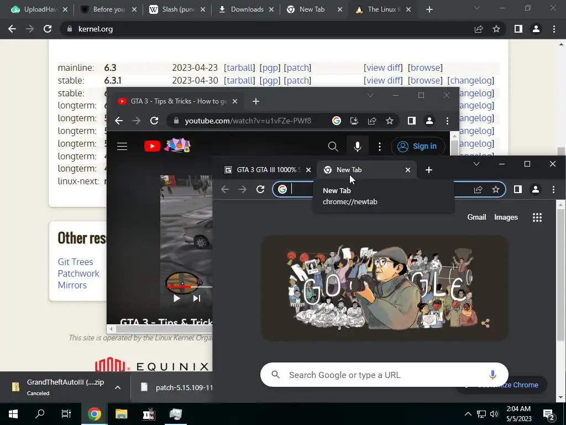Open YouTube search
The height and width of the screenshot is (425, 566).
pos(333,146)
